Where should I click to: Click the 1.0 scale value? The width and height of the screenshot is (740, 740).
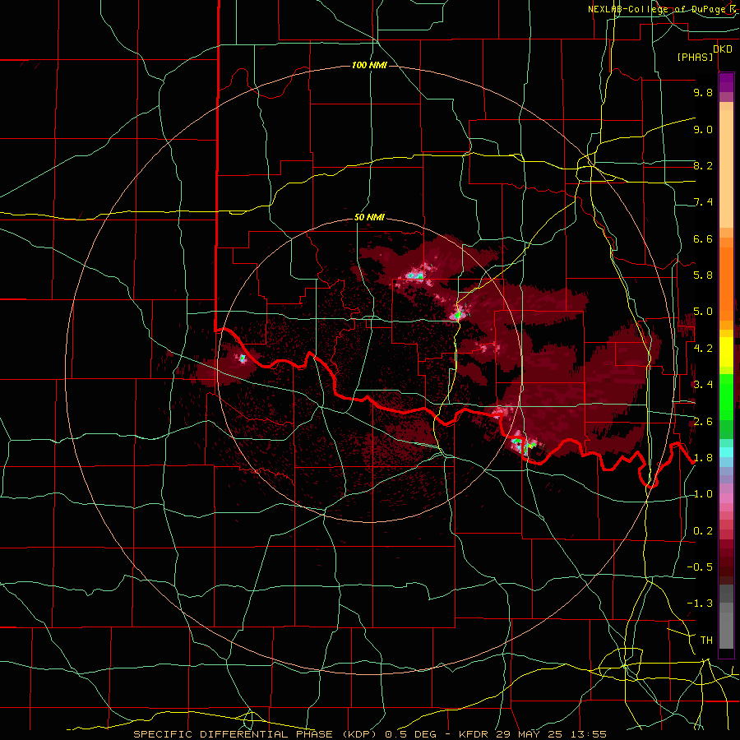click(x=703, y=494)
